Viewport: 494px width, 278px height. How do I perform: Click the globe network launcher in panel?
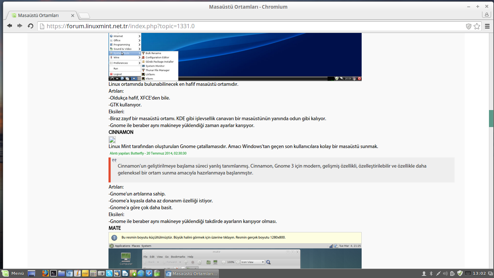click(141, 273)
